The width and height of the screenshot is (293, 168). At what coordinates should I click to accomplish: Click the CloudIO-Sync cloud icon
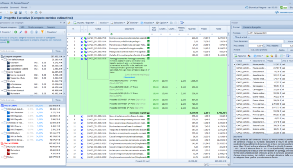click(277, 13)
